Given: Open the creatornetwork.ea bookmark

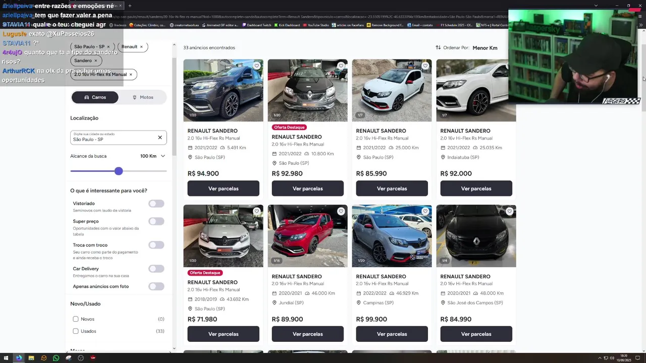Looking at the screenshot, I should 184,25.
